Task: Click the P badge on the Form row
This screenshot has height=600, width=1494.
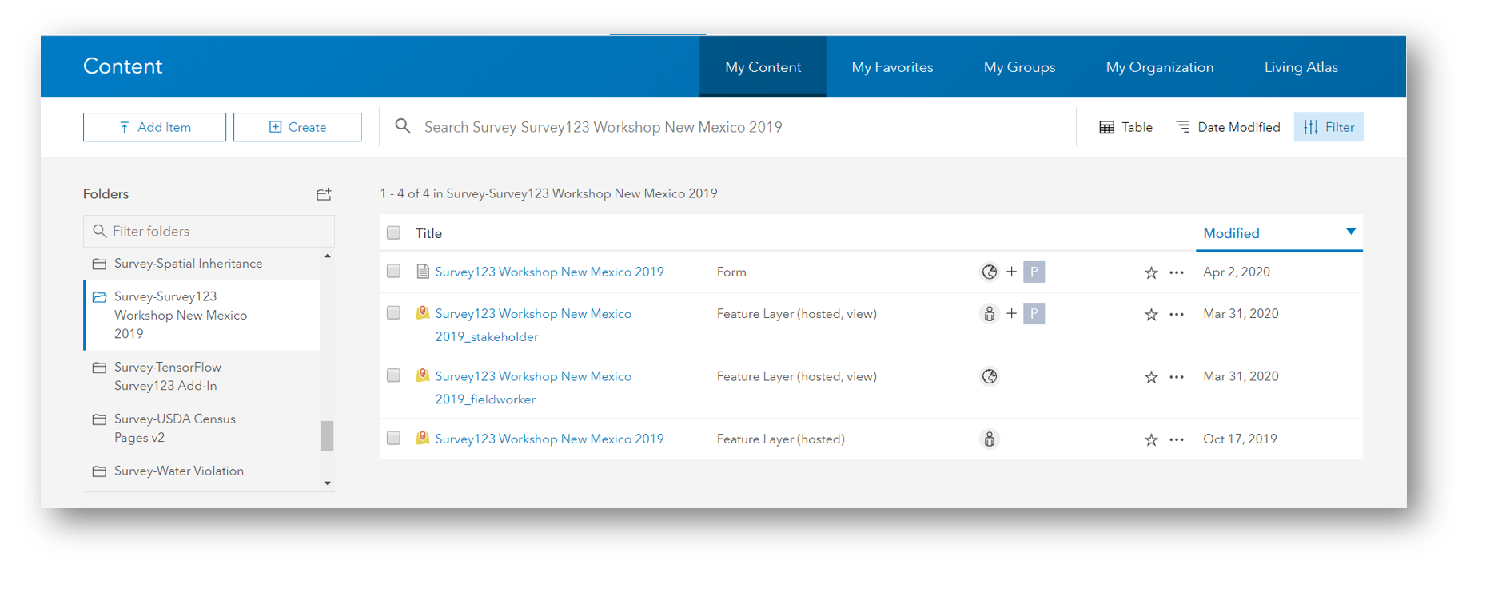Action: [1034, 272]
